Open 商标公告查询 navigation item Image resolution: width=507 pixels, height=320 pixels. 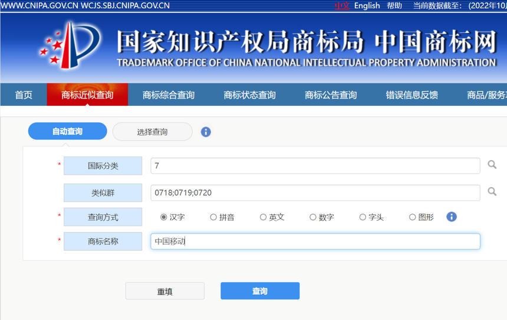click(x=331, y=95)
